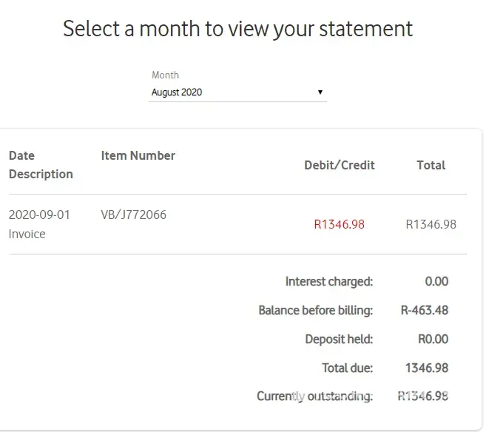
Task: Open the Month dropdown showing August 2020
Action: (237, 92)
